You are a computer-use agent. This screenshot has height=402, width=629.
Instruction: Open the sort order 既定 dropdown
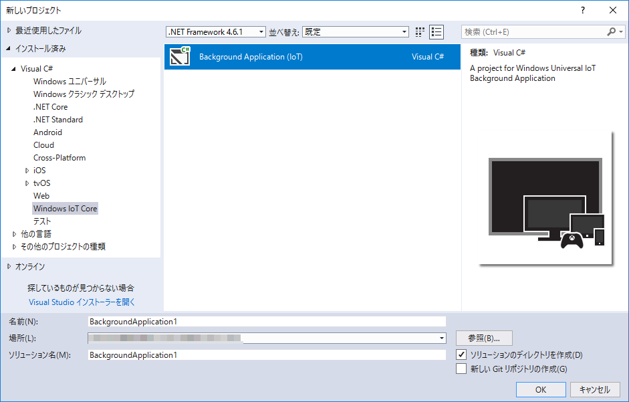coord(356,32)
